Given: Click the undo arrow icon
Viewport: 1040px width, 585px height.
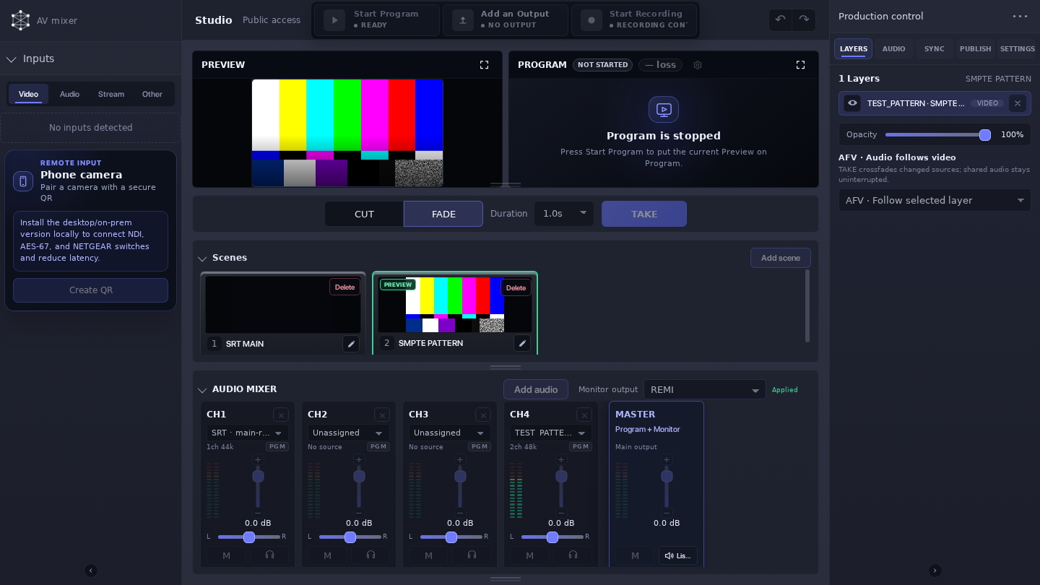Looking at the screenshot, I should (780, 19).
